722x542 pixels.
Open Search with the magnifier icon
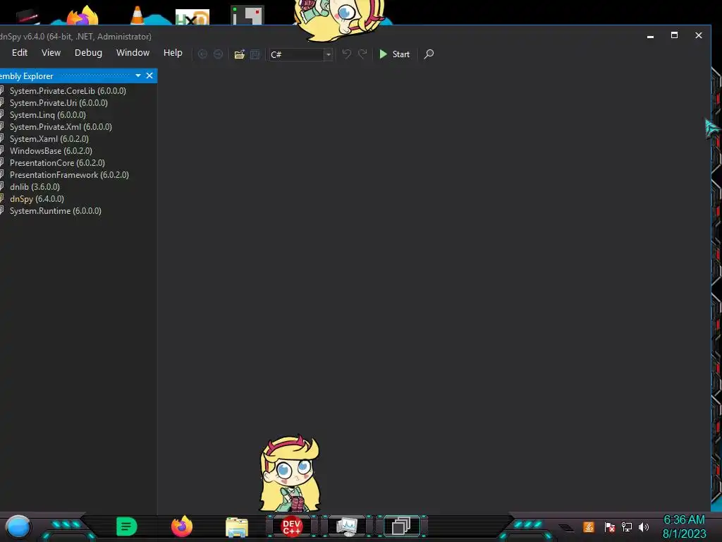point(429,54)
